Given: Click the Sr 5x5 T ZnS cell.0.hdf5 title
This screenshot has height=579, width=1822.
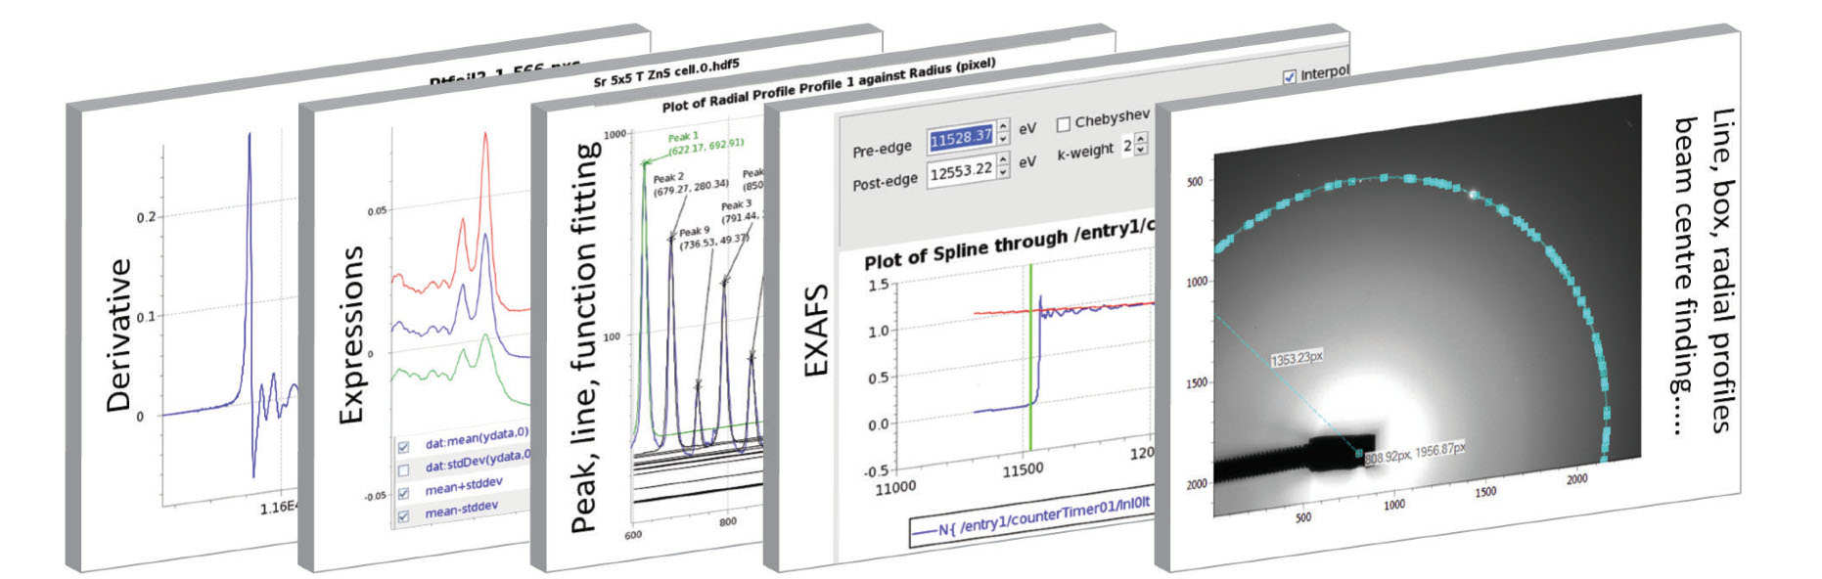Looking at the screenshot, I should (x=666, y=73).
